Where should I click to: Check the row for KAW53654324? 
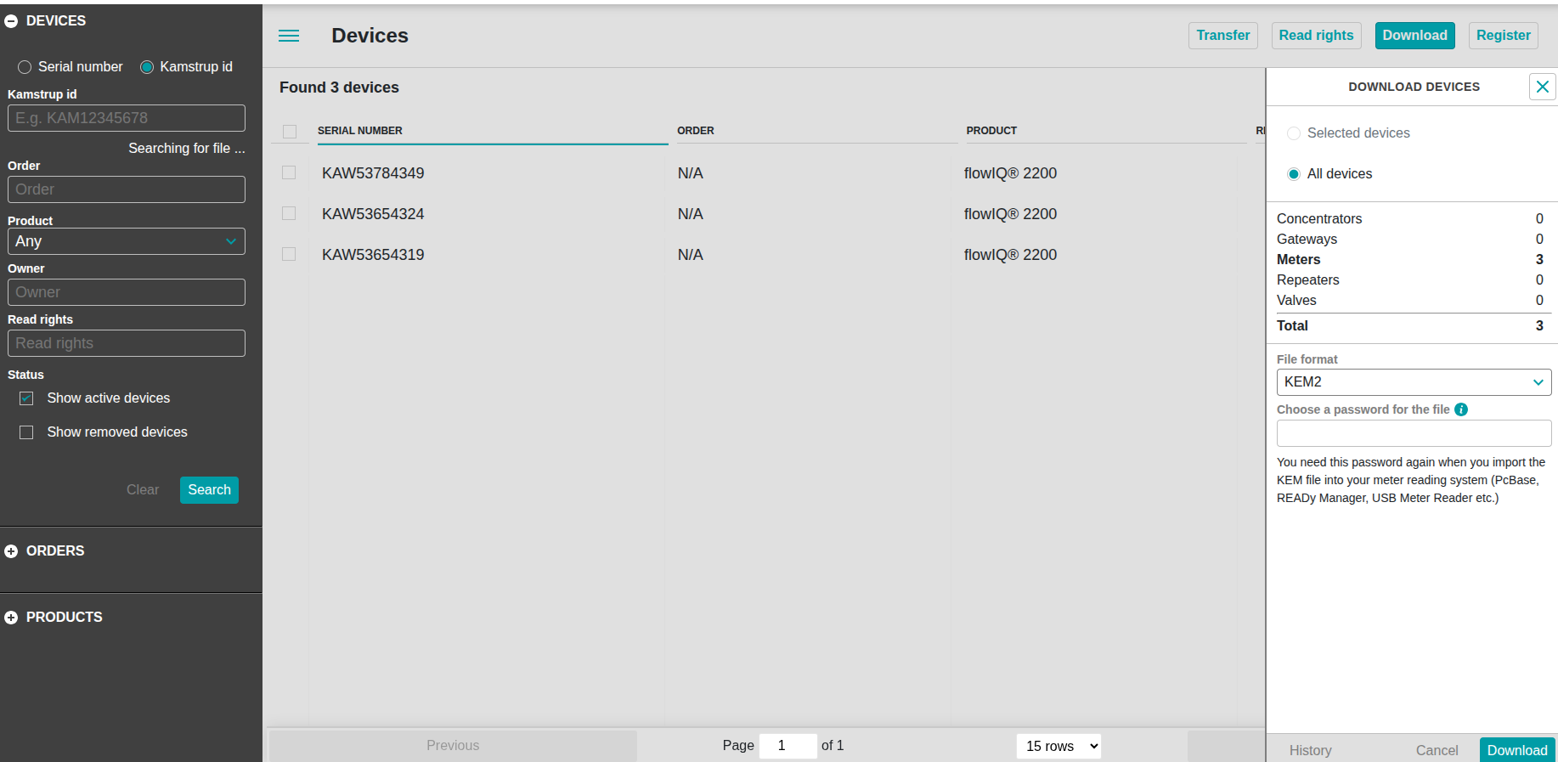[x=289, y=214]
